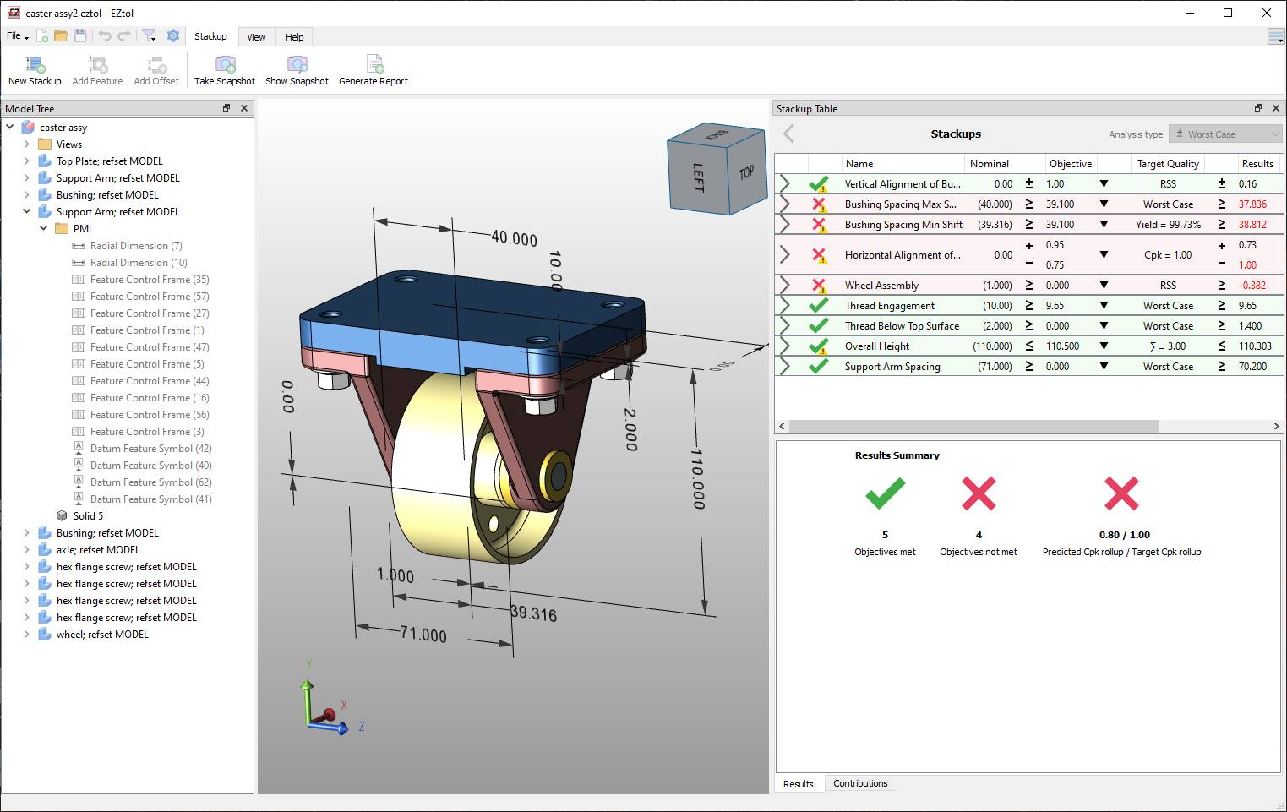Screen dimensions: 1287x812
Task: Switch to the Contributions tab
Action: [x=859, y=783]
